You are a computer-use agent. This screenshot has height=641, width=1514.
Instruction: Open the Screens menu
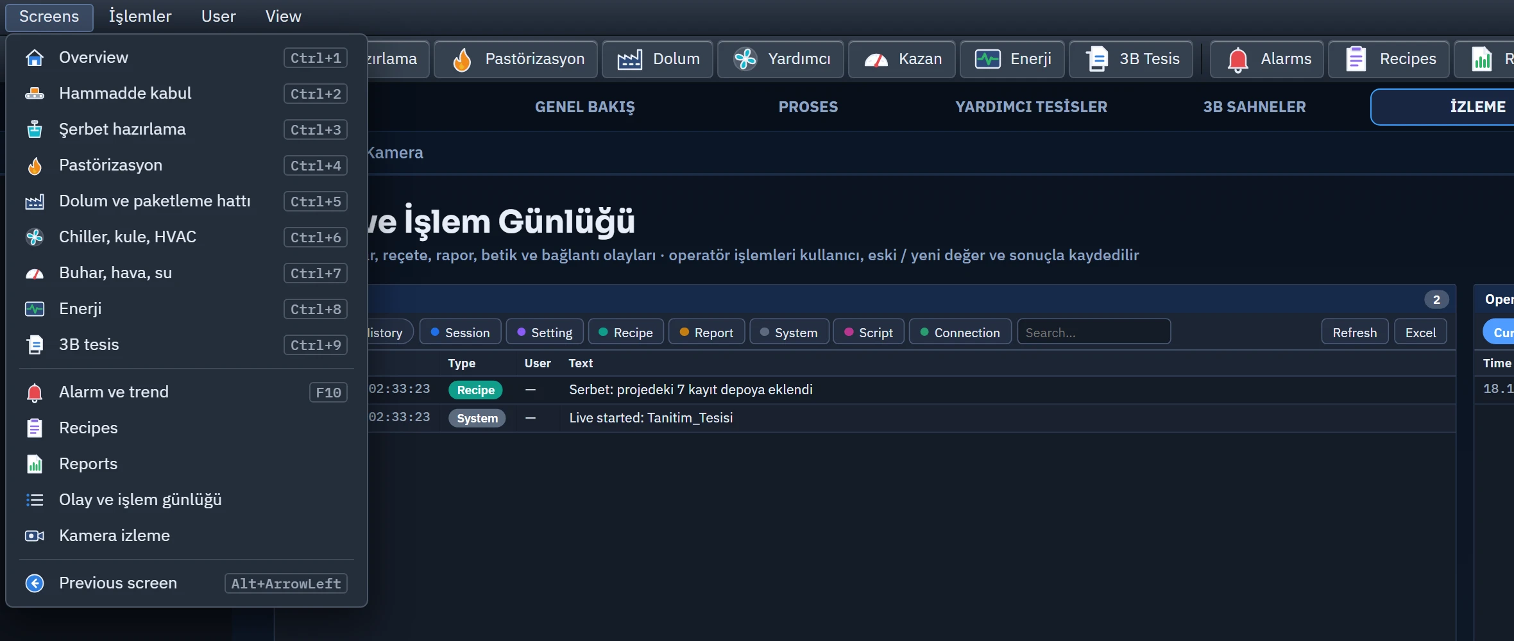(49, 17)
